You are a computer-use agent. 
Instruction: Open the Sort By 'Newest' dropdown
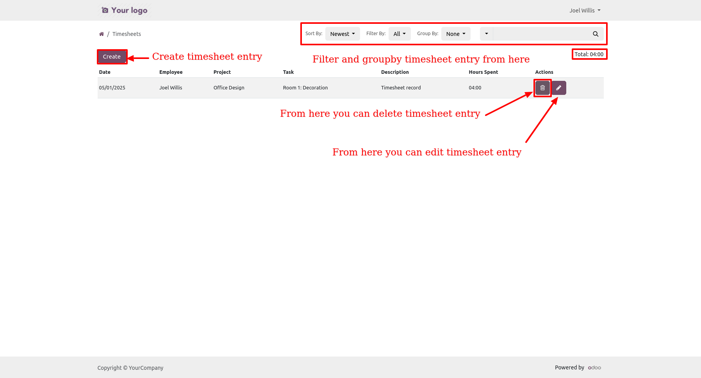(342, 34)
